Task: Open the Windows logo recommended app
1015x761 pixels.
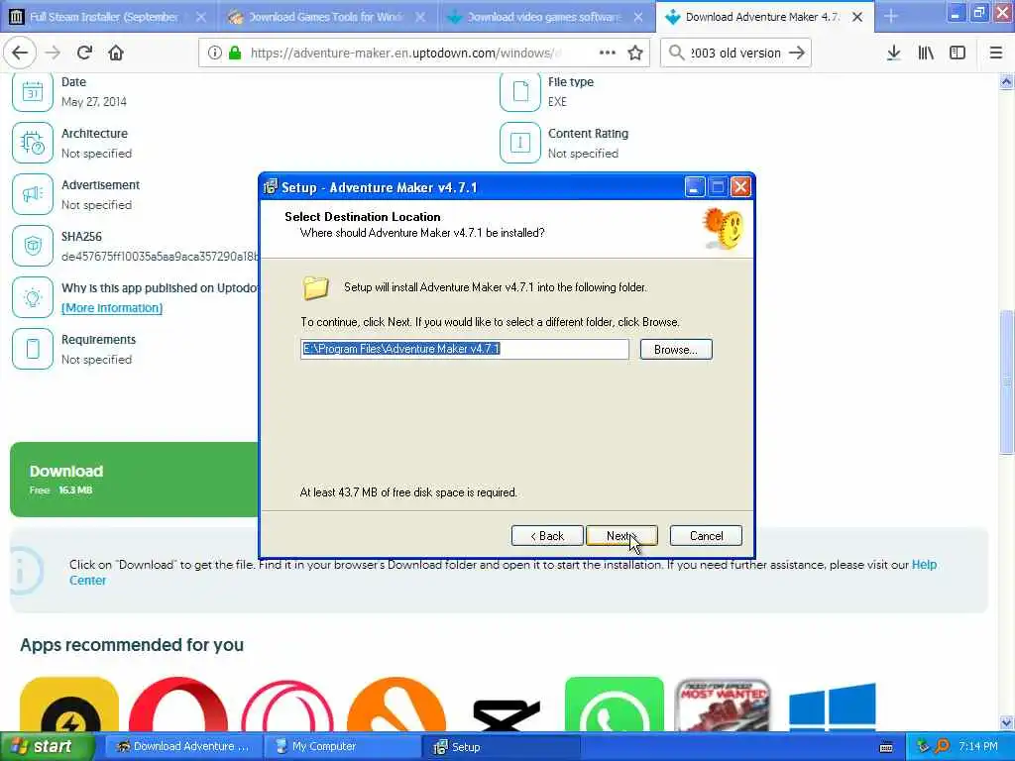Action: (833, 707)
